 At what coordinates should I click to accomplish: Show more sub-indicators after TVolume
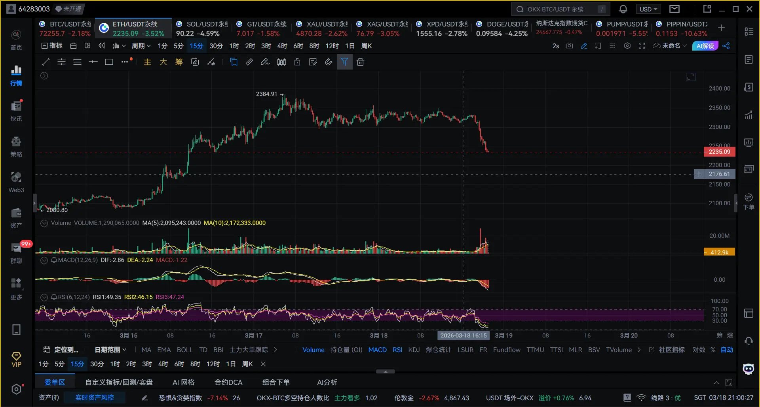pos(639,350)
